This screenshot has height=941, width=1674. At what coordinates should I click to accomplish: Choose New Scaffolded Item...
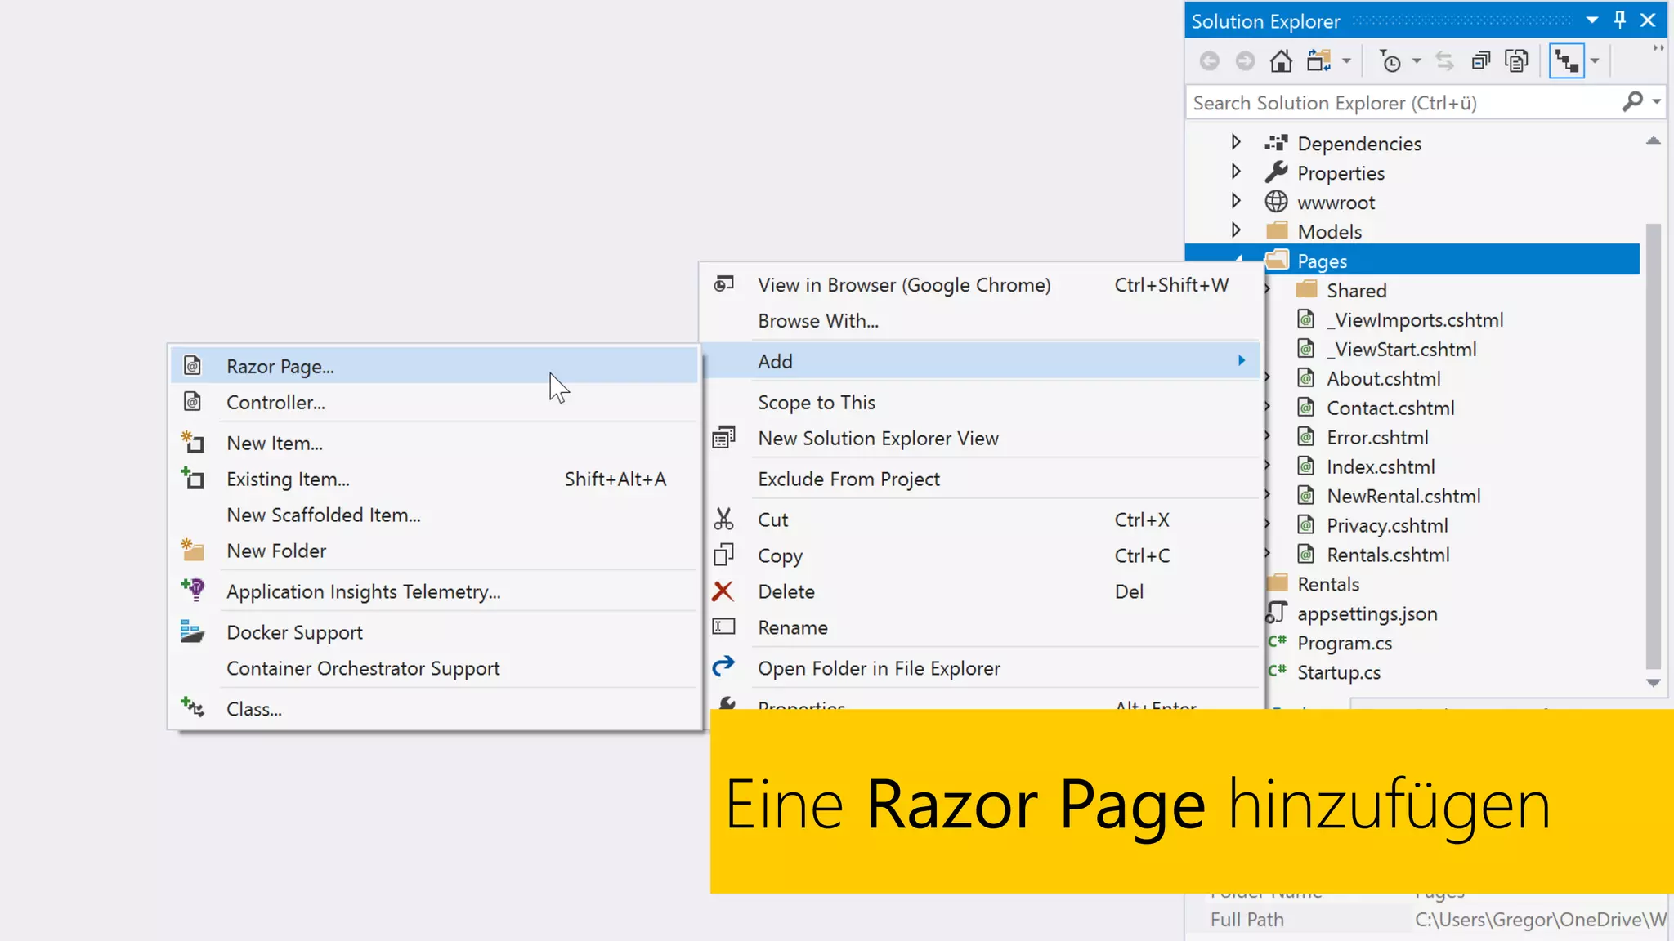tap(435, 515)
